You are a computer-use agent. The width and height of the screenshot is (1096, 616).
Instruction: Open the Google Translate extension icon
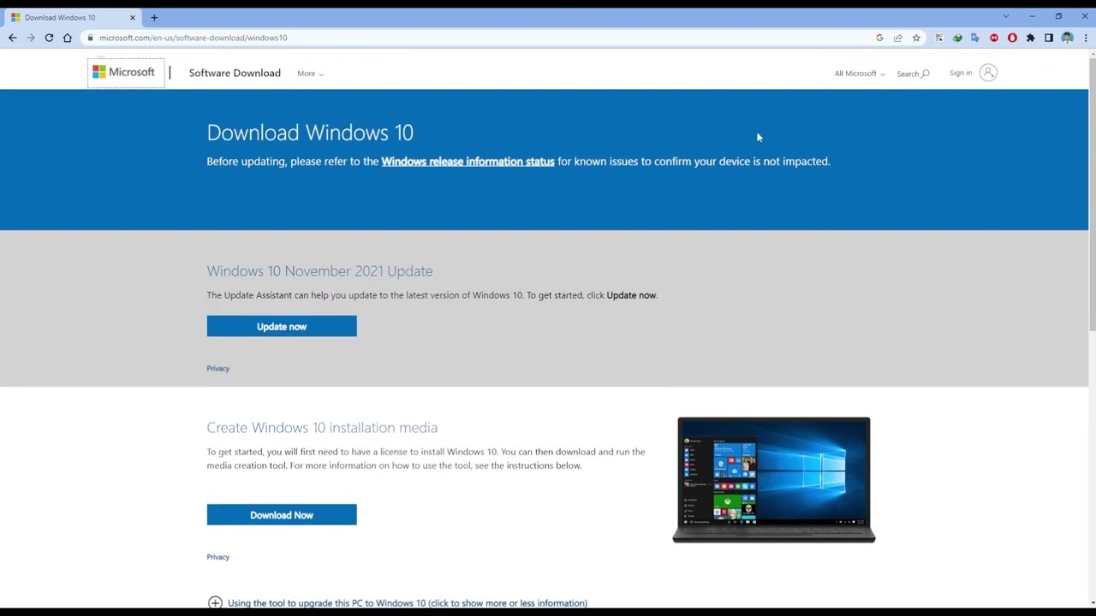point(975,38)
